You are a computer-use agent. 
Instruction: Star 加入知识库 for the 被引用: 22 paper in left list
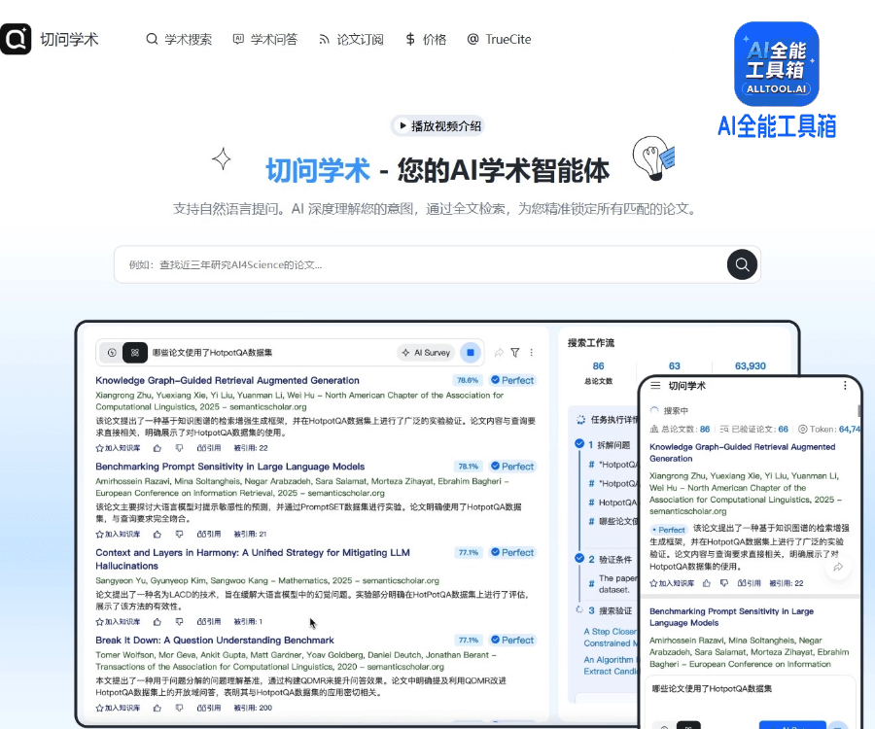coord(118,448)
